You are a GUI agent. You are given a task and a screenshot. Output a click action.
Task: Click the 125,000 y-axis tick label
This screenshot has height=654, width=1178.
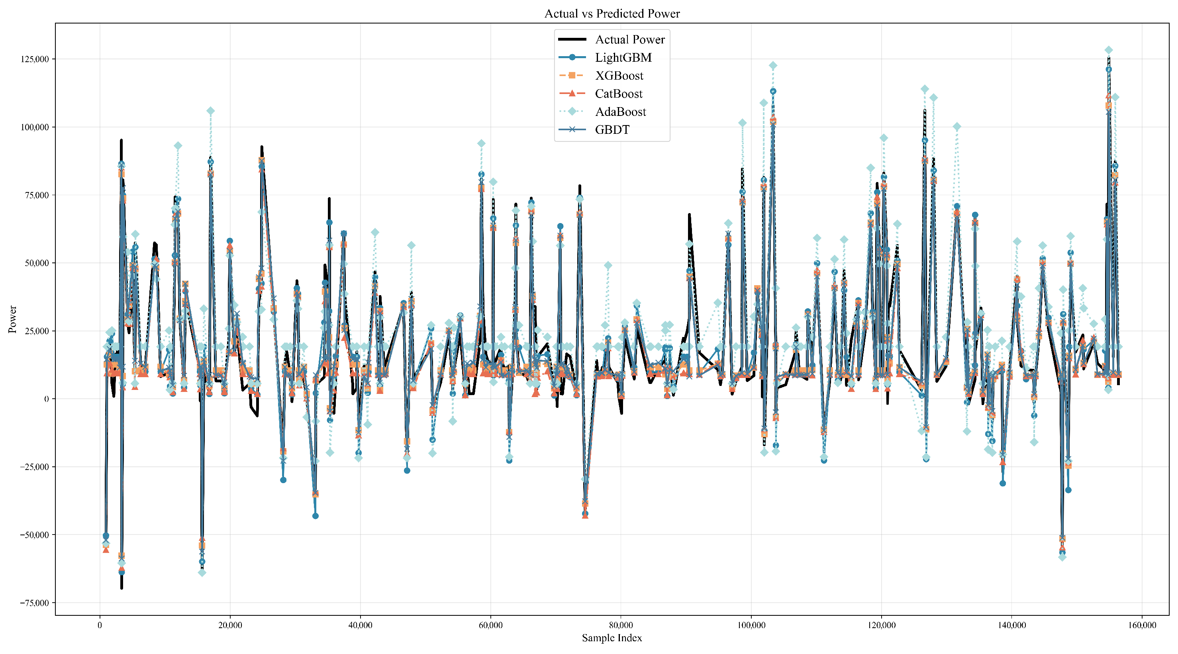coord(35,59)
